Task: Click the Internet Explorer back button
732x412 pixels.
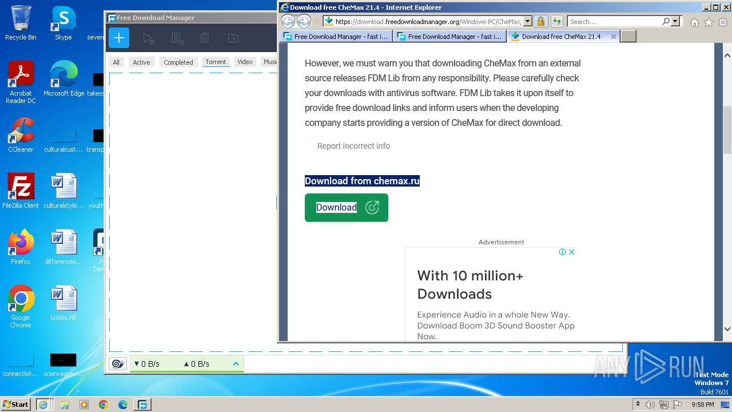Action: tap(288, 22)
